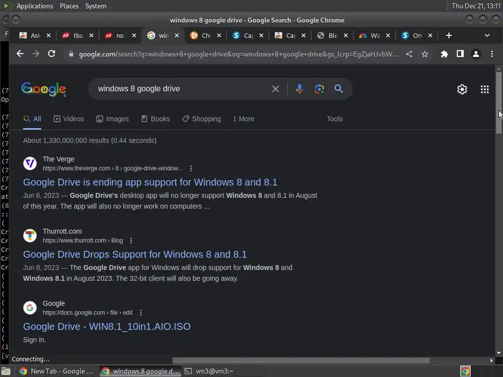
Task: Bookmark this page with the star icon
Action: pos(425,54)
